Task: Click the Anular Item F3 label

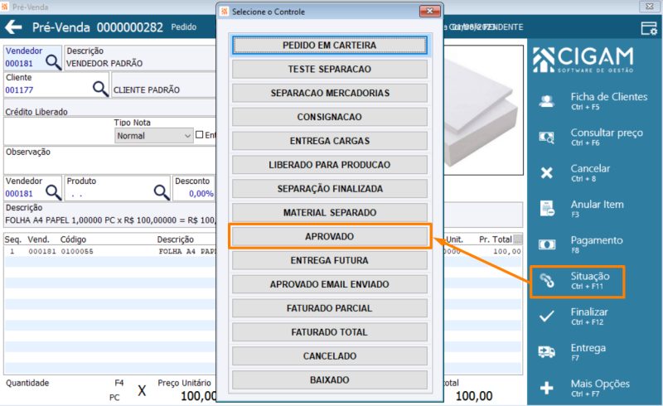Action: tap(597, 209)
